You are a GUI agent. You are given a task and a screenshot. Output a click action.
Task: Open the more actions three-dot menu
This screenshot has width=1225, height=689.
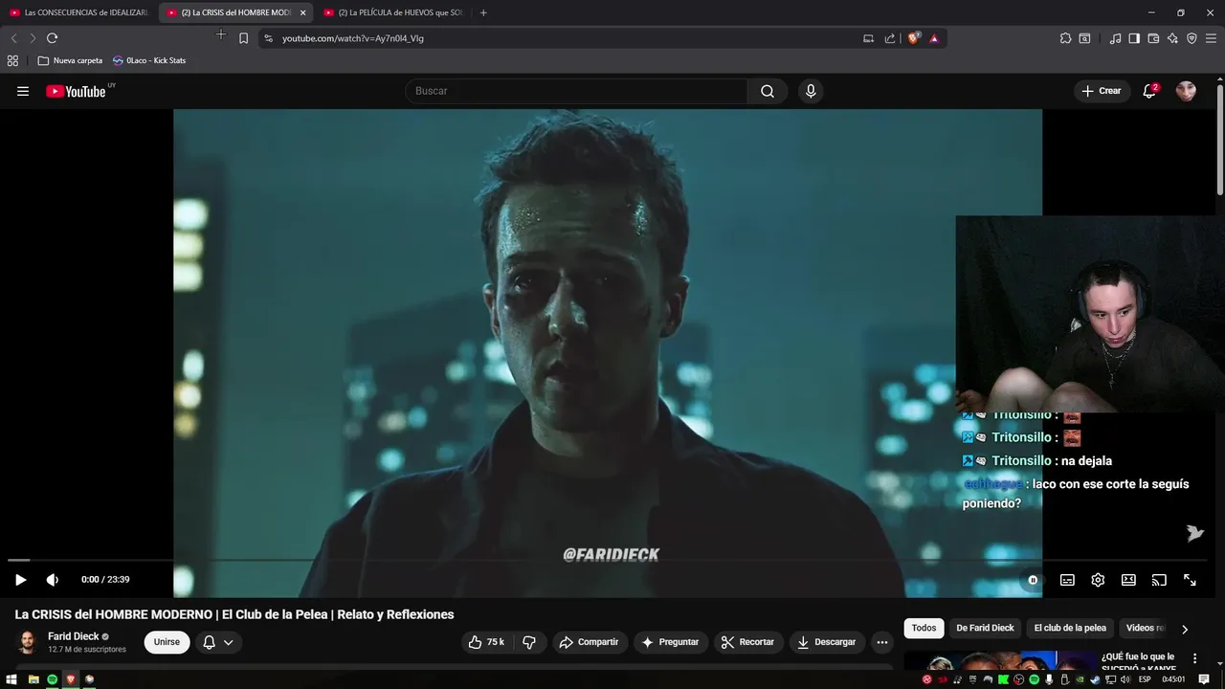[882, 642]
